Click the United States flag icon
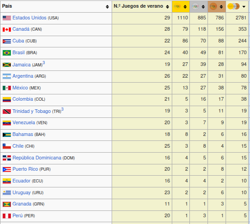 (x=7, y=18)
